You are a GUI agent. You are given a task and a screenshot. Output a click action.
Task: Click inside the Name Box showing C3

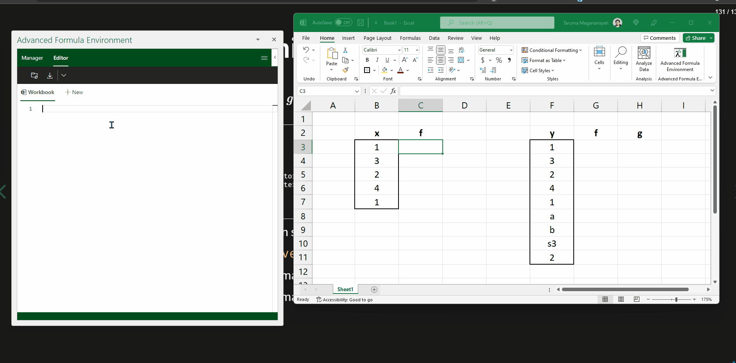[x=325, y=91]
